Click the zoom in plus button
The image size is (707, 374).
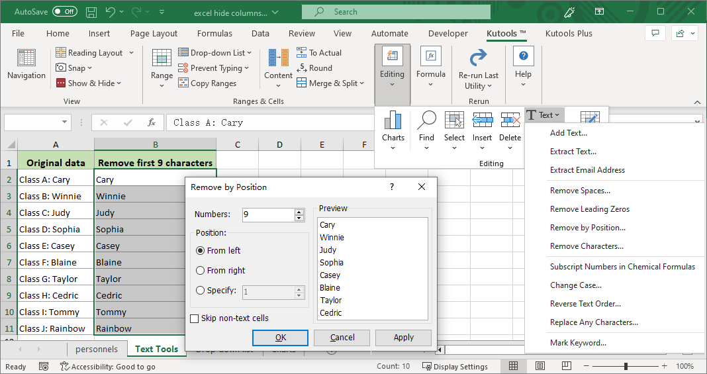pyautogui.click(x=664, y=366)
